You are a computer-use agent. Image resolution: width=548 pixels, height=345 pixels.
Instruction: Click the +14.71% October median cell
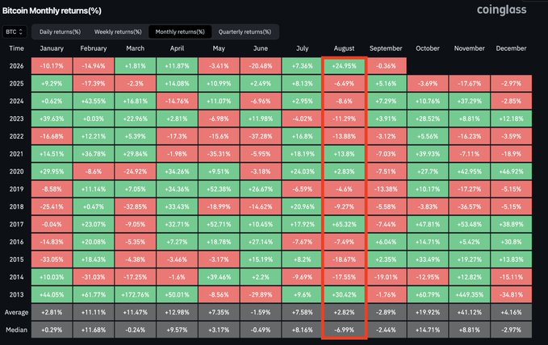coord(428,330)
